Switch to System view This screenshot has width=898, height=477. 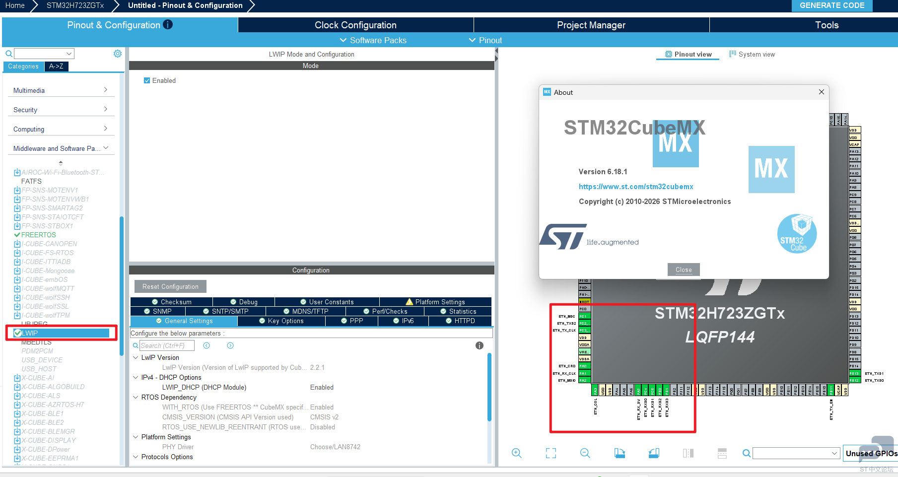point(752,54)
